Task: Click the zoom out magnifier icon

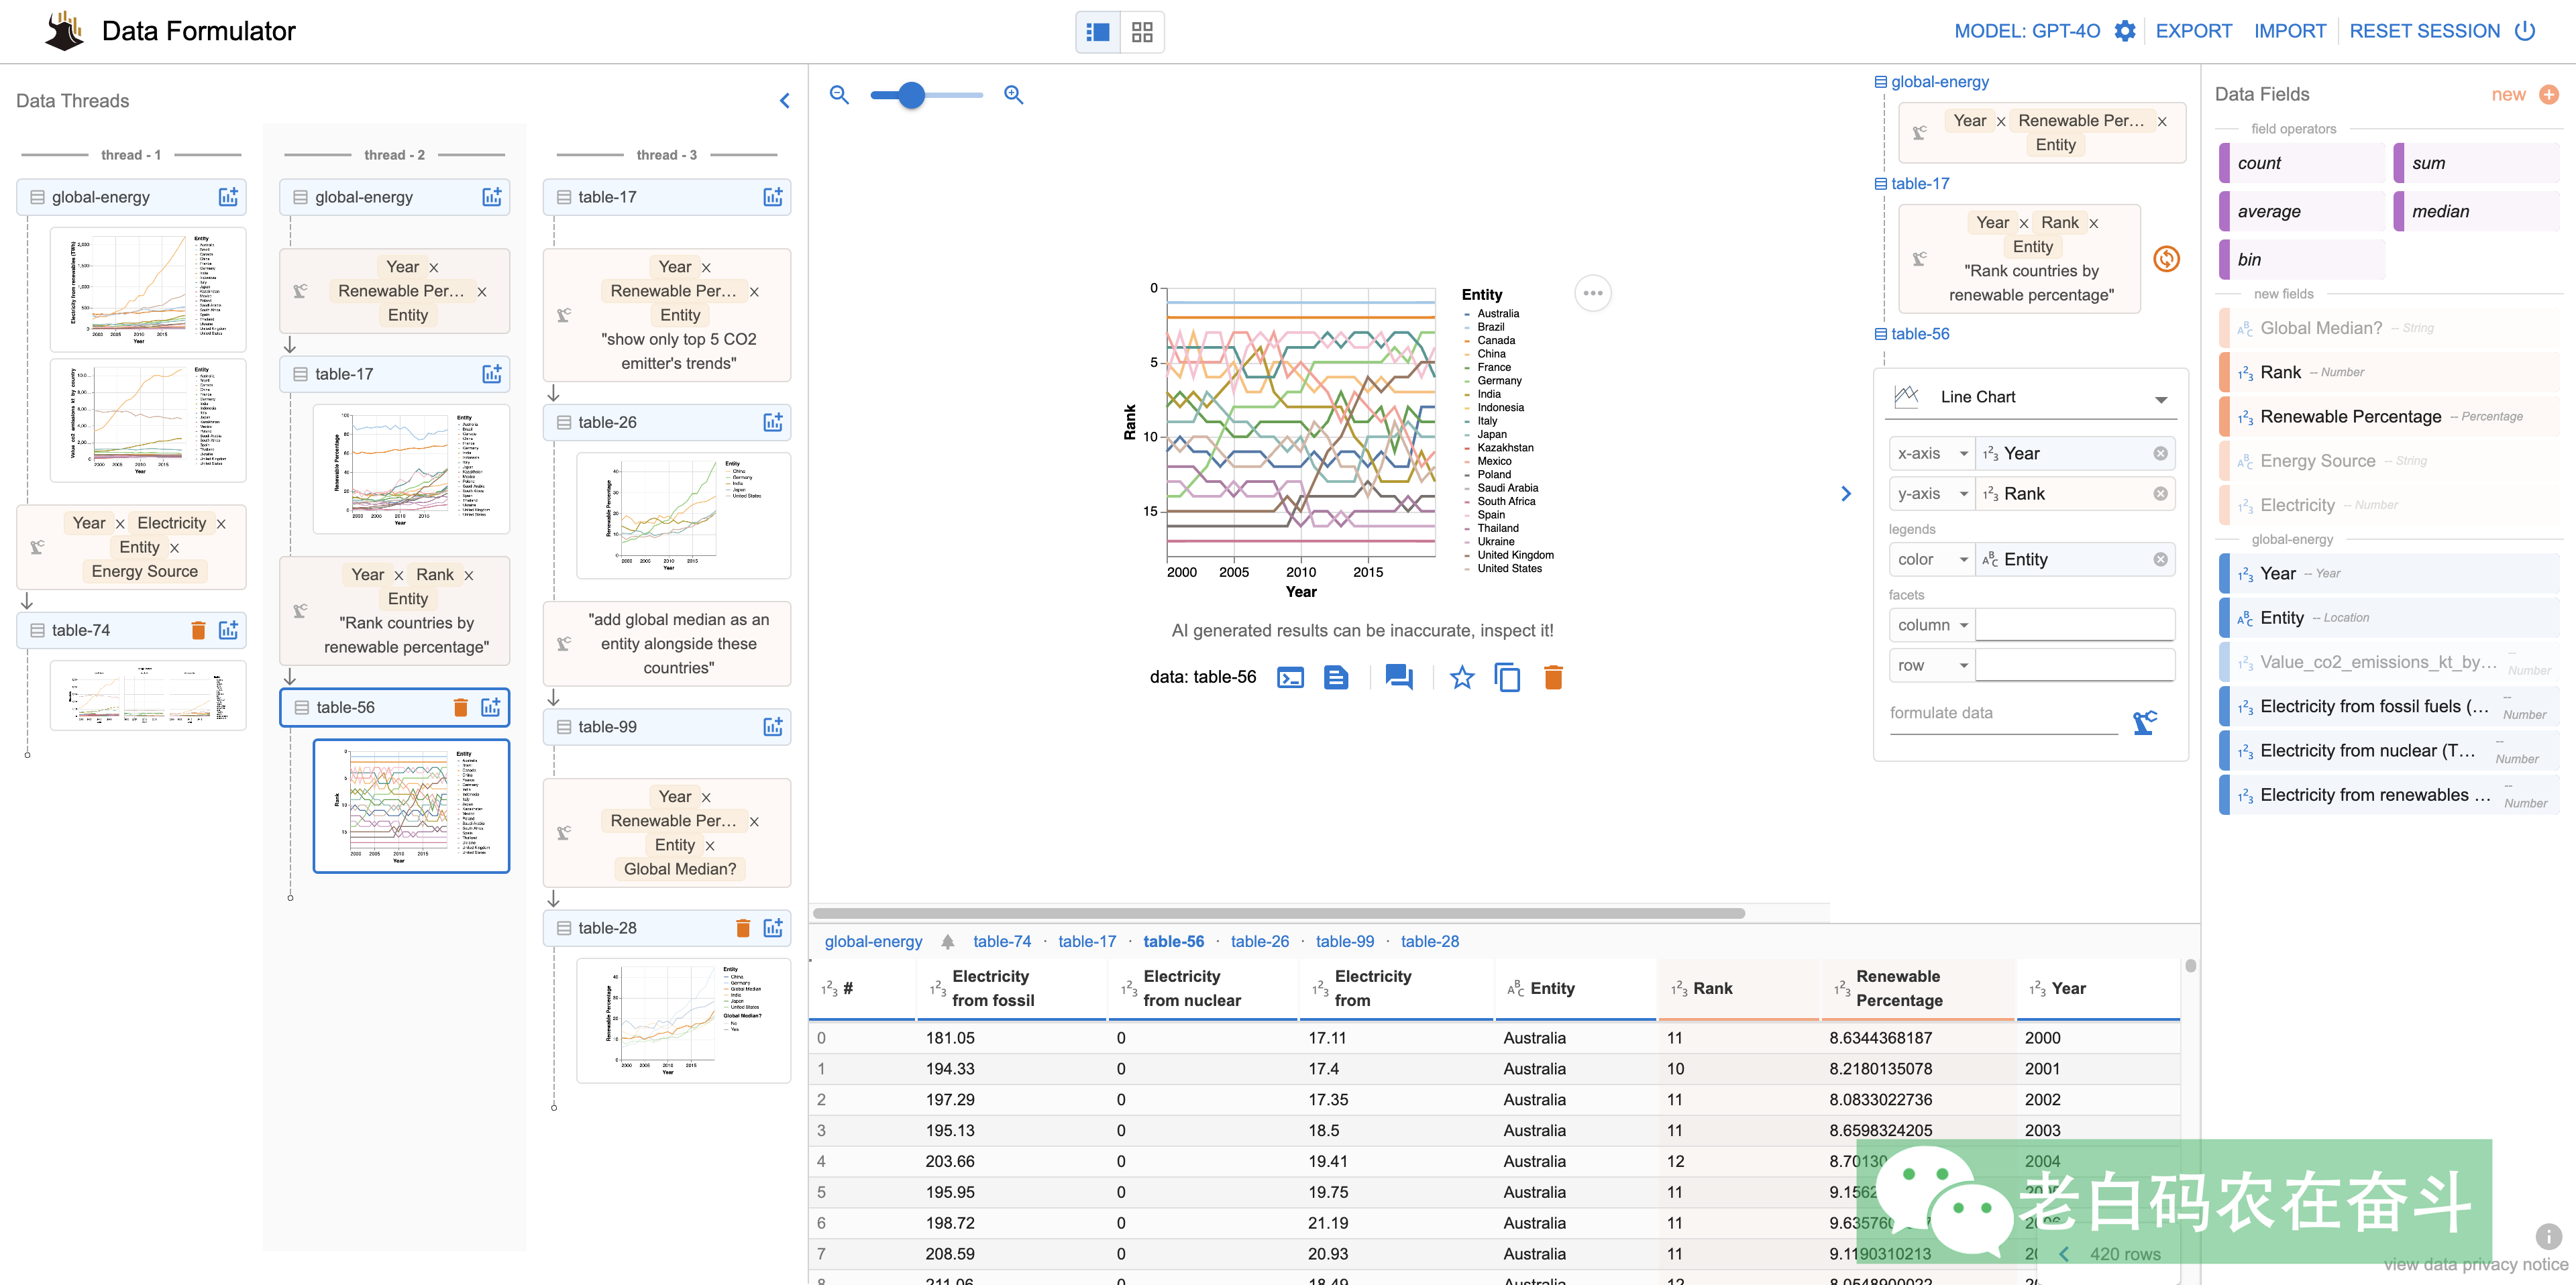Action: (x=839, y=95)
